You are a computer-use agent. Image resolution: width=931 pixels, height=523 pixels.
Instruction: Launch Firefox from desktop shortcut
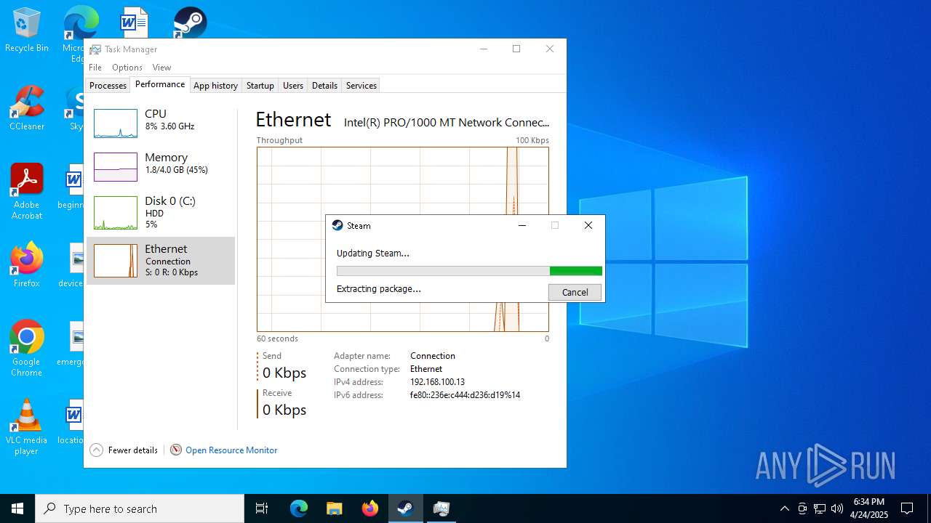coord(27,265)
